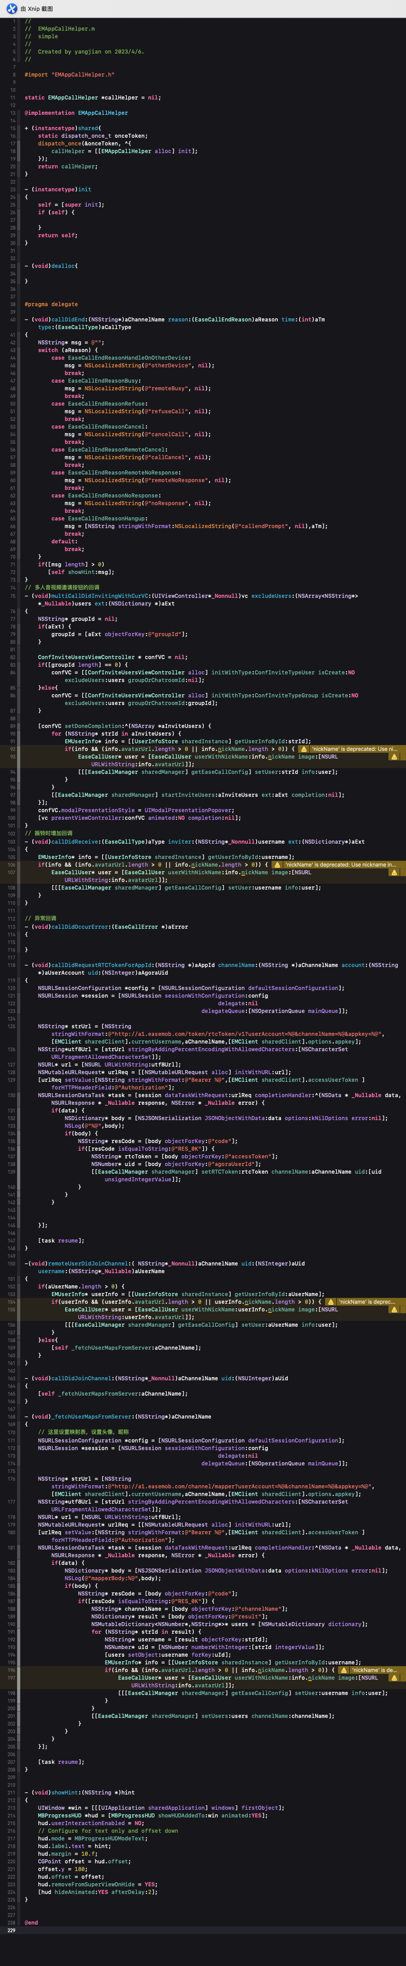The height and width of the screenshot is (1966, 406).
Task: Click the EMAppCallHelper.h import statement
Action: 69,75
